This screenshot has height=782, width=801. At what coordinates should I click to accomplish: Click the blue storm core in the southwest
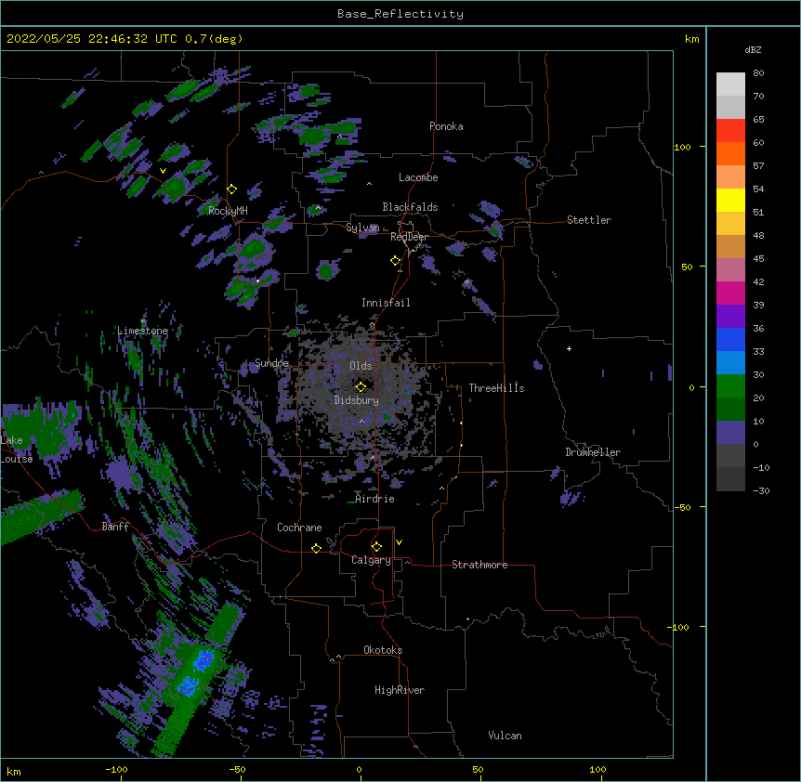point(204,660)
